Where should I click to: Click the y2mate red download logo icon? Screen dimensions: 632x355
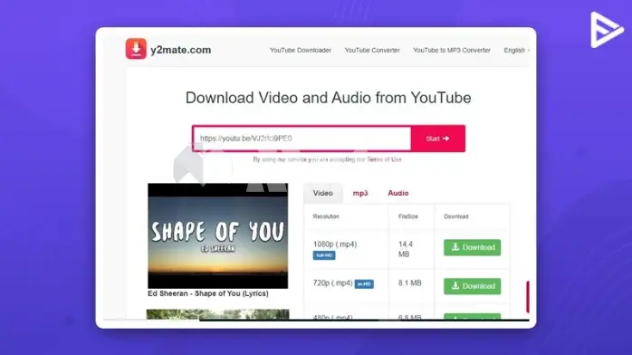pos(136,49)
